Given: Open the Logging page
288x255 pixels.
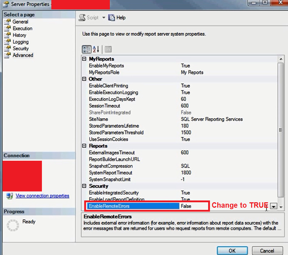Looking at the screenshot, I should point(21,42).
